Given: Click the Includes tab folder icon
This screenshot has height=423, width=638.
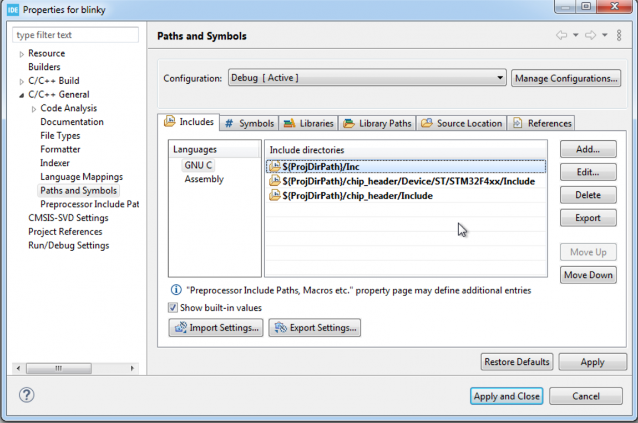Looking at the screenshot, I should pyautogui.click(x=170, y=121).
